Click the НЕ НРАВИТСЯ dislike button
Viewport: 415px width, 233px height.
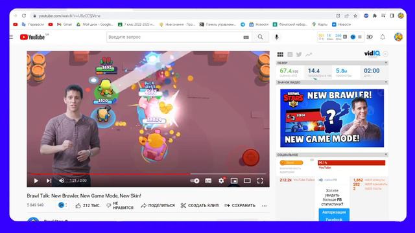point(120,206)
